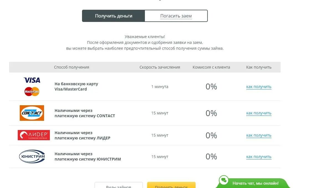Select the На банковскую карту Visa/MasterCard text
The width and height of the screenshot is (310, 188).
click(x=76, y=87)
